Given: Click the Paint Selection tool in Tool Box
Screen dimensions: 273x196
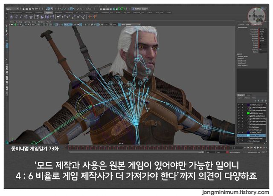Looking at the screenshot, I should point(6,35).
